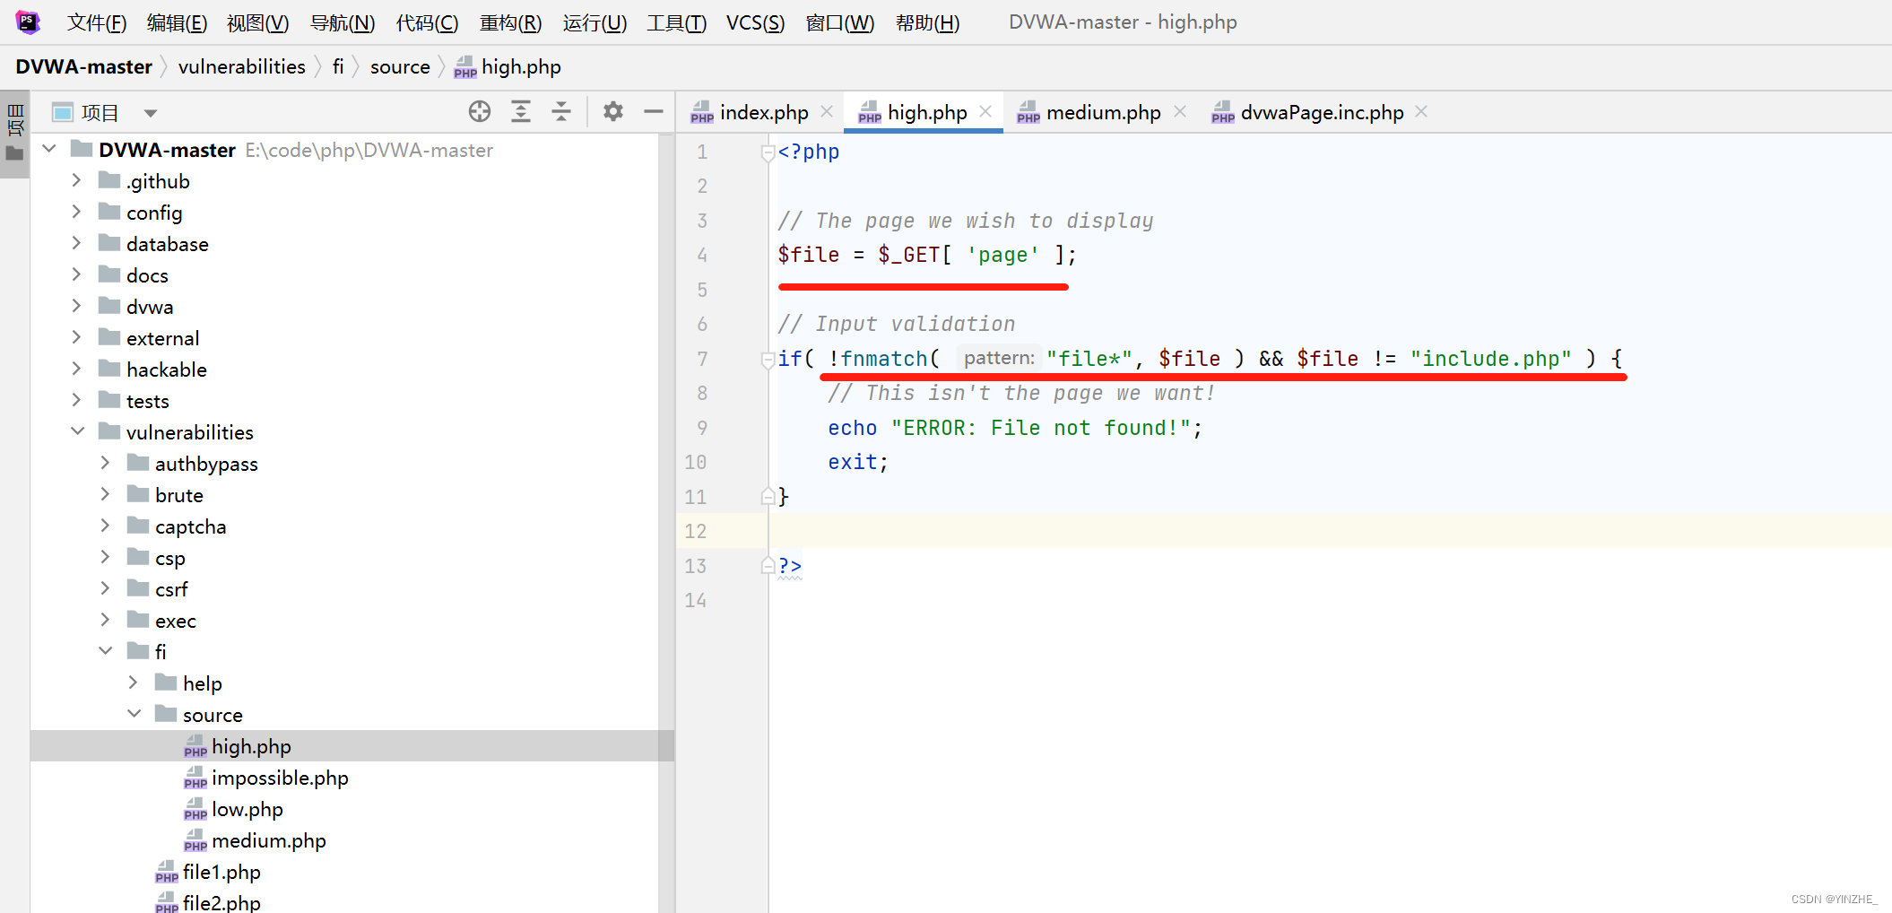Close the dvwaPage.inc.php editor tab

[x=1421, y=112]
